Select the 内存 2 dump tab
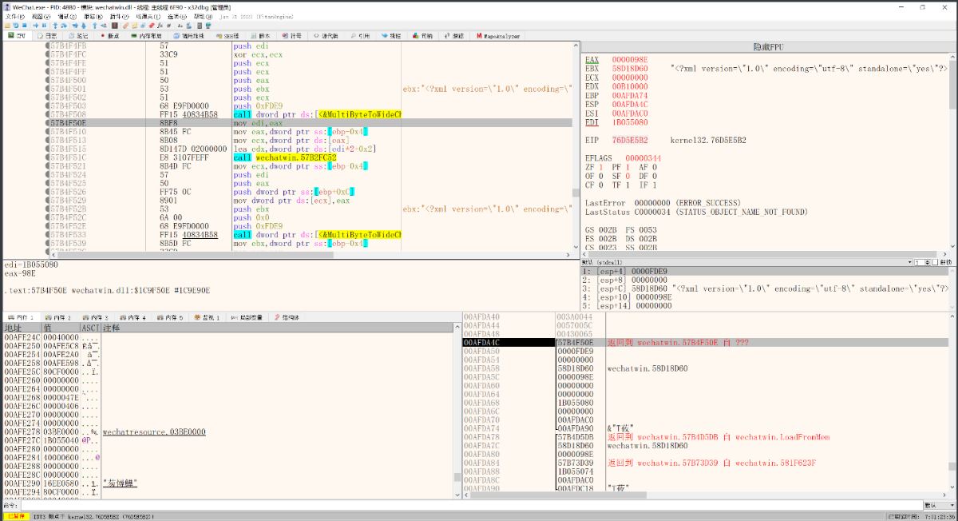958x521 pixels. point(57,317)
